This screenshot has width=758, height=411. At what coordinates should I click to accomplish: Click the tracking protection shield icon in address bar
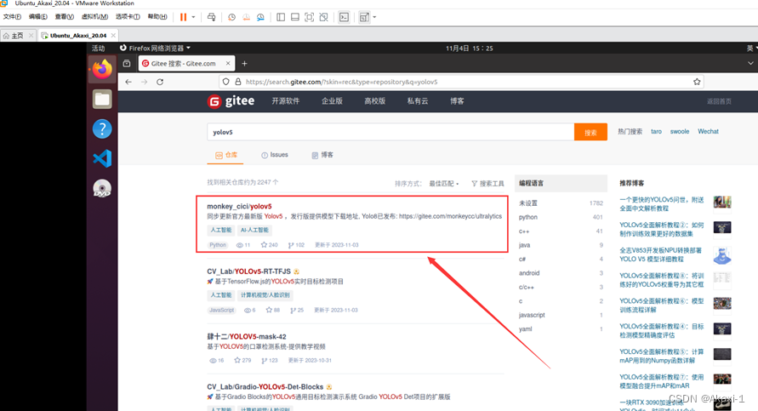pyautogui.click(x=225, y=82)
